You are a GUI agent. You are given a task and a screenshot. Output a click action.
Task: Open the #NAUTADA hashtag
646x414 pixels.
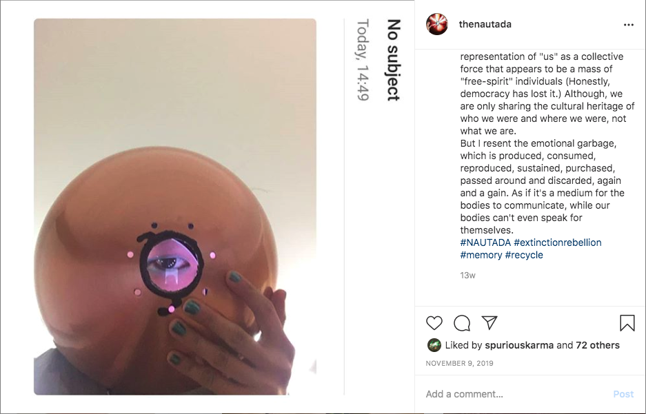(485, 242)
